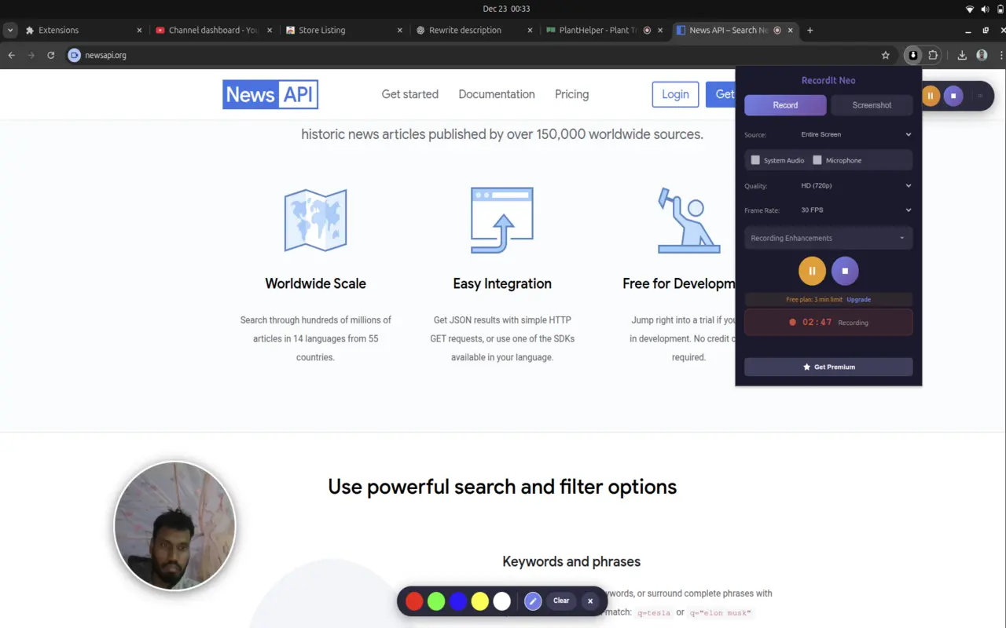
Task: Click the Worldwide Scale map icon
Action: pyautogui.click(x=315, y=220)
